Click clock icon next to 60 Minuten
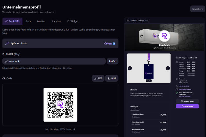Viewport: 206px width, 137px height. [x=132, y=125]
